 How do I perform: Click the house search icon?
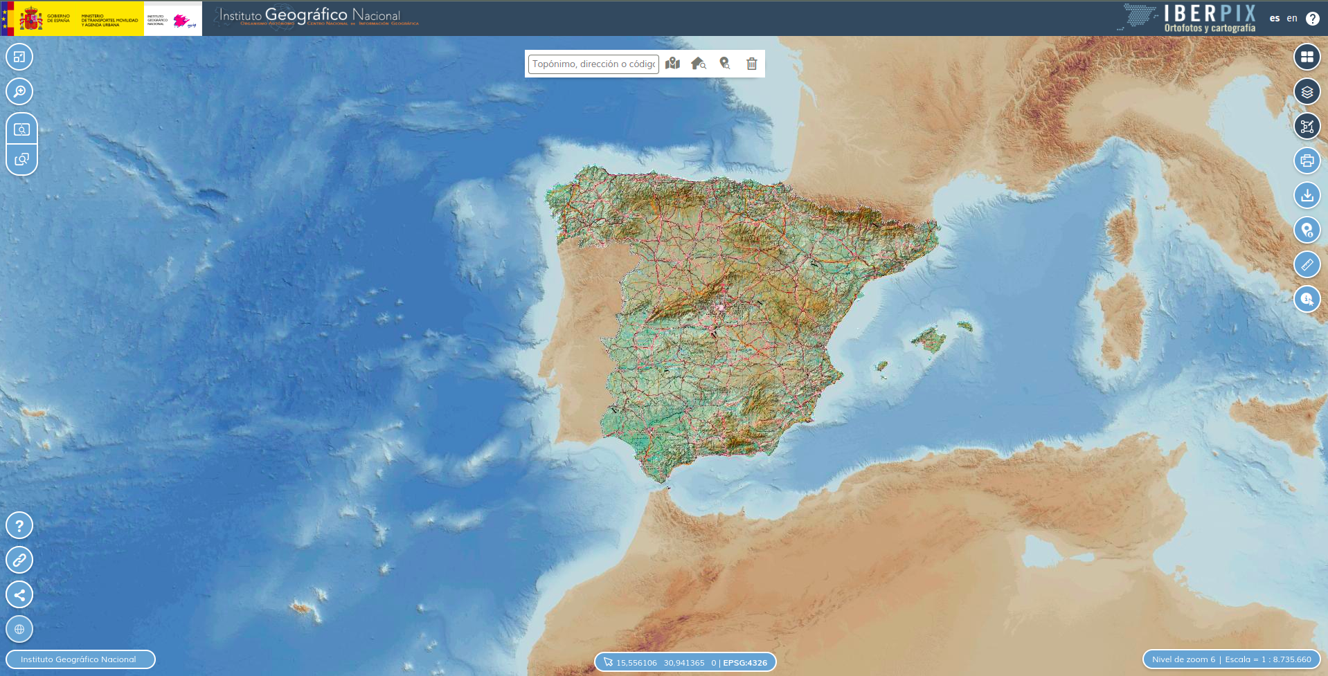pyautogui.click(x=698, y=64)
